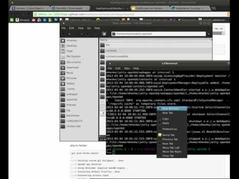Select the contexts-available folder

coord(156,57)
